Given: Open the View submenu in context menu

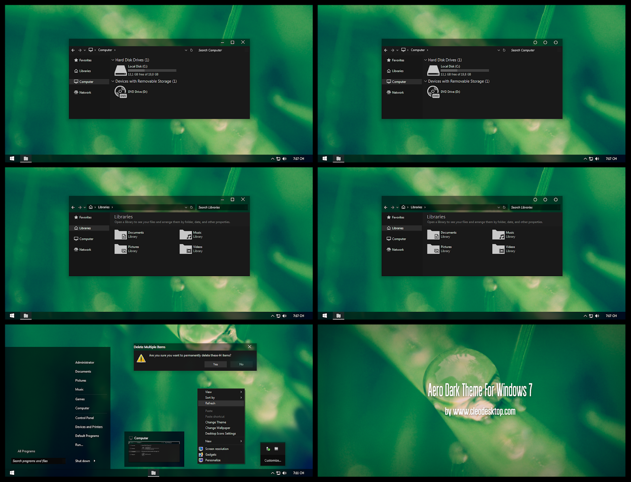Looking at the screenshot, I should 221,392.
